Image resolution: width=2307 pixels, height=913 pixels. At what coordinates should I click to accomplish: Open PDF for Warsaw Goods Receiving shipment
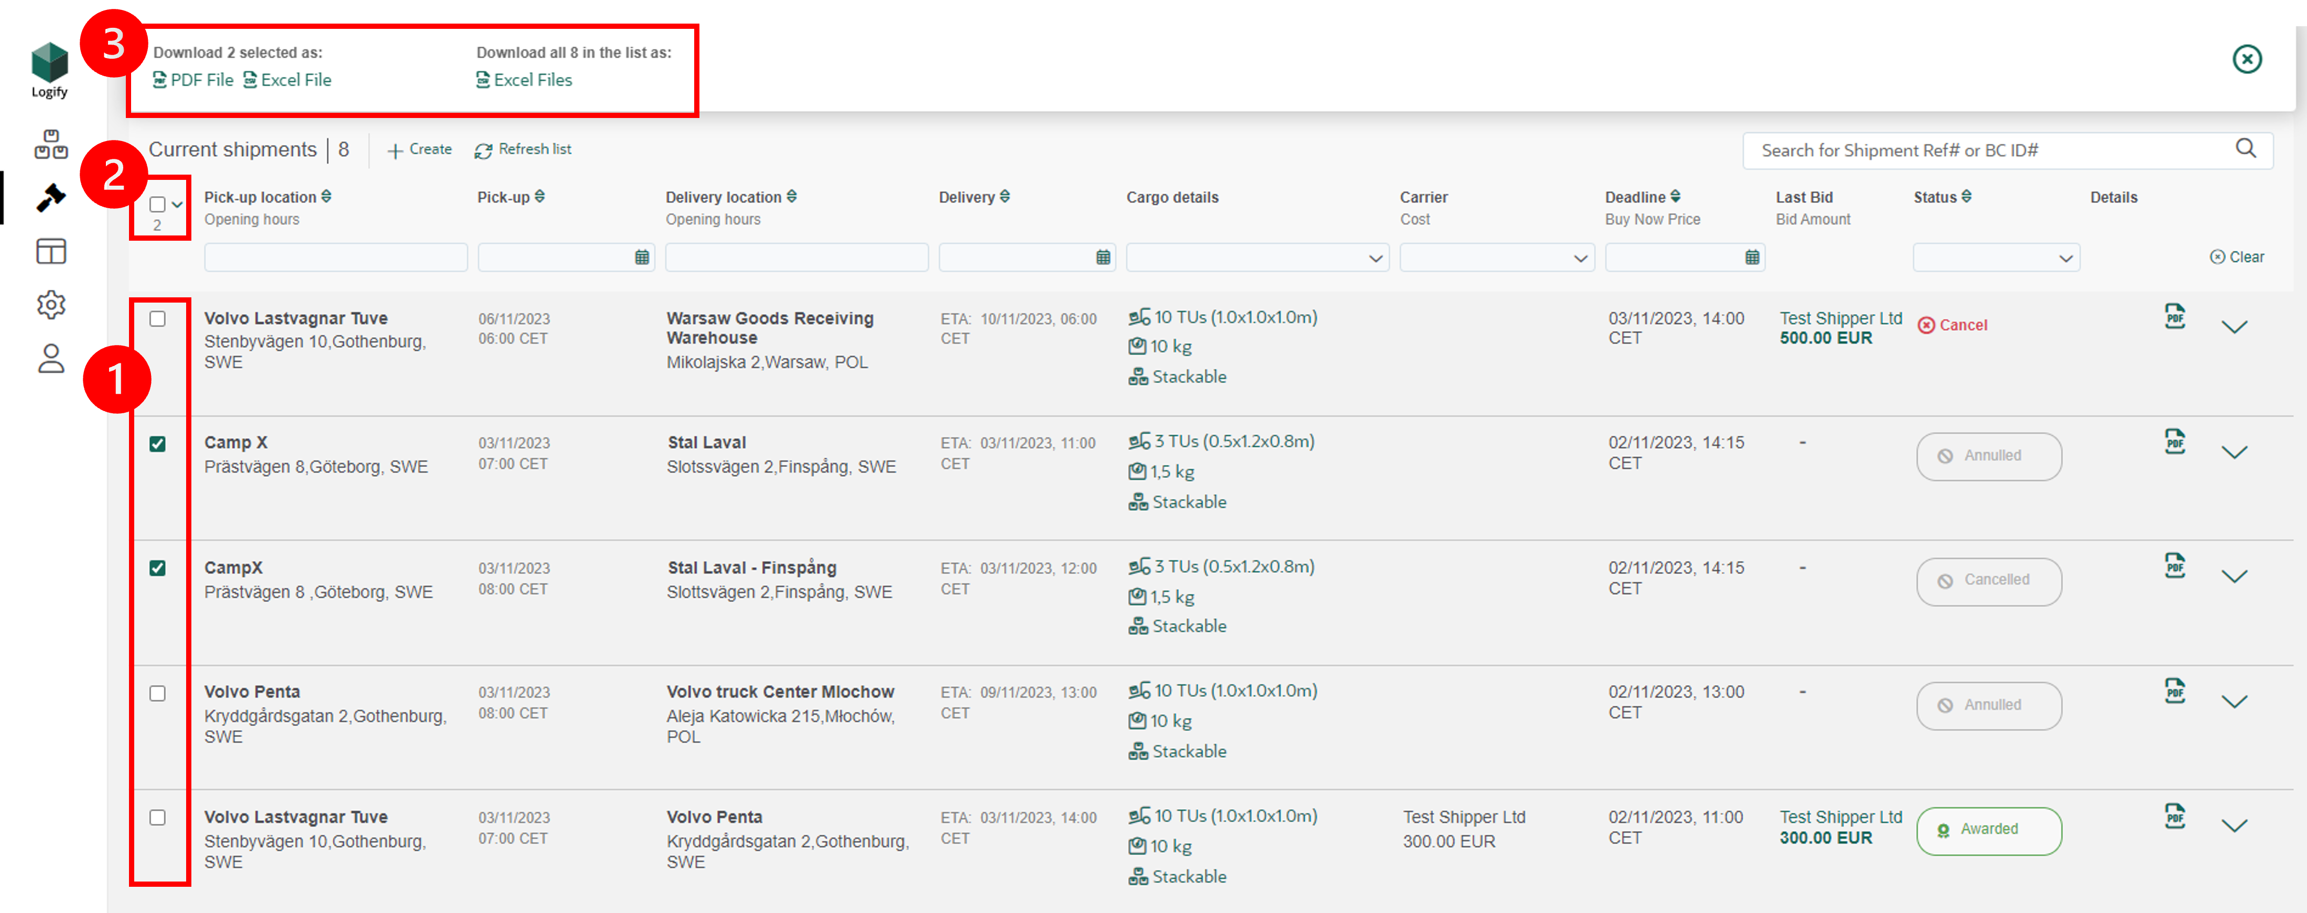(x=2174, y=316)
